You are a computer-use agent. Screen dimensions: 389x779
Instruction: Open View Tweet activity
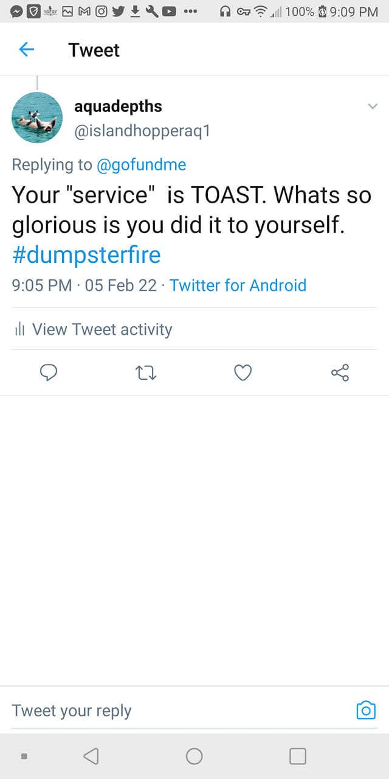[102, 329]
